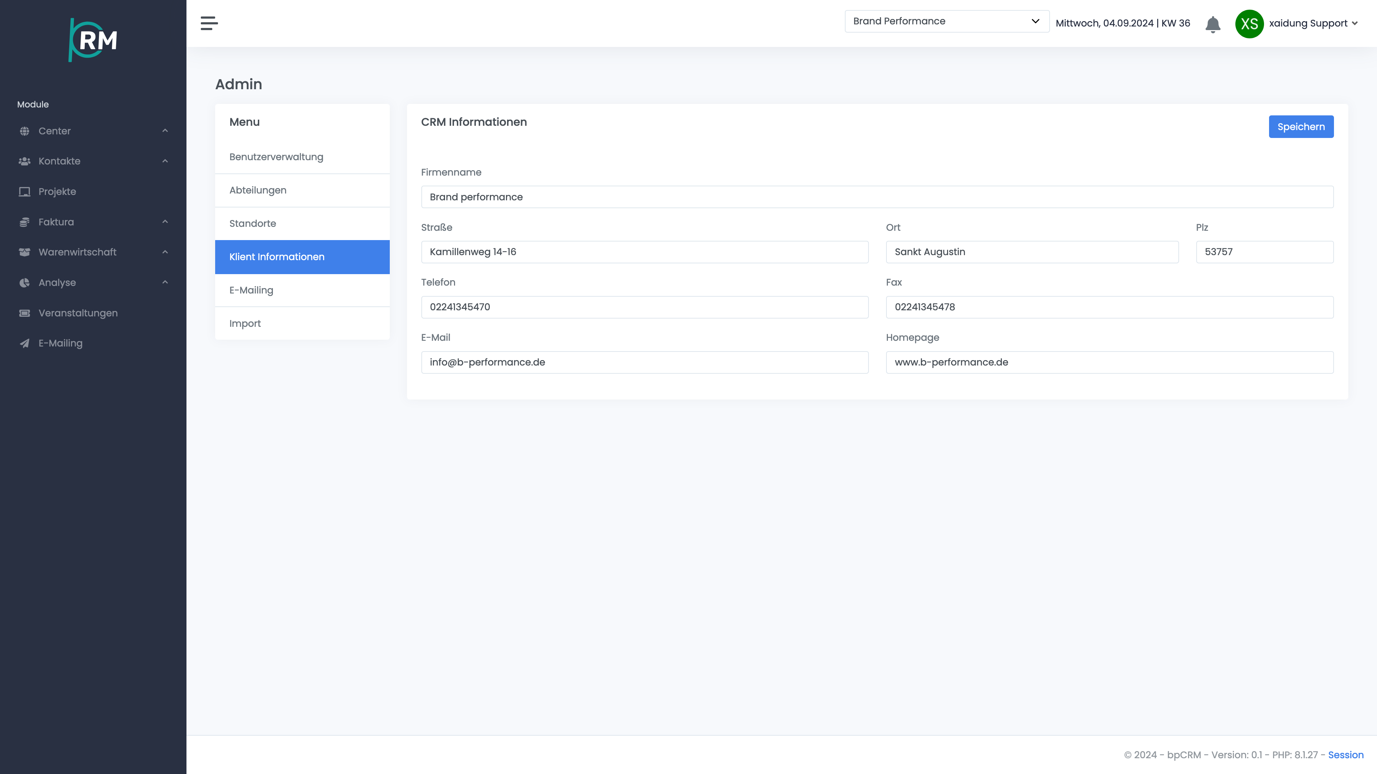Screen dimensions: 1377x774
Task: Click the XS user avatar
Action: tap(1249, 24)
